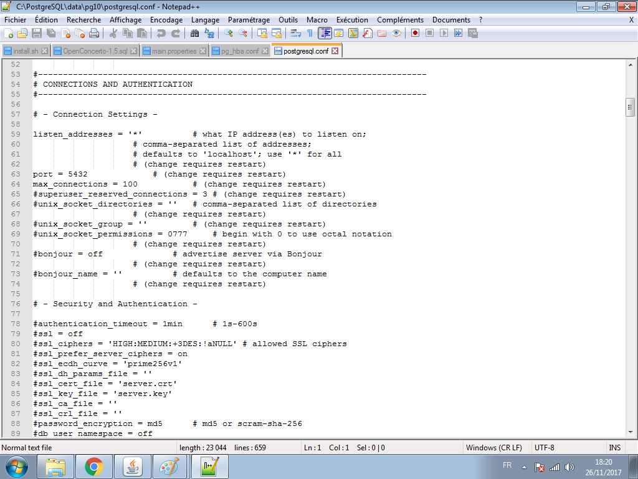The width and height of the screenshot is (638, 479).
Task: Click the Close All documents icon
Action: 80,34
